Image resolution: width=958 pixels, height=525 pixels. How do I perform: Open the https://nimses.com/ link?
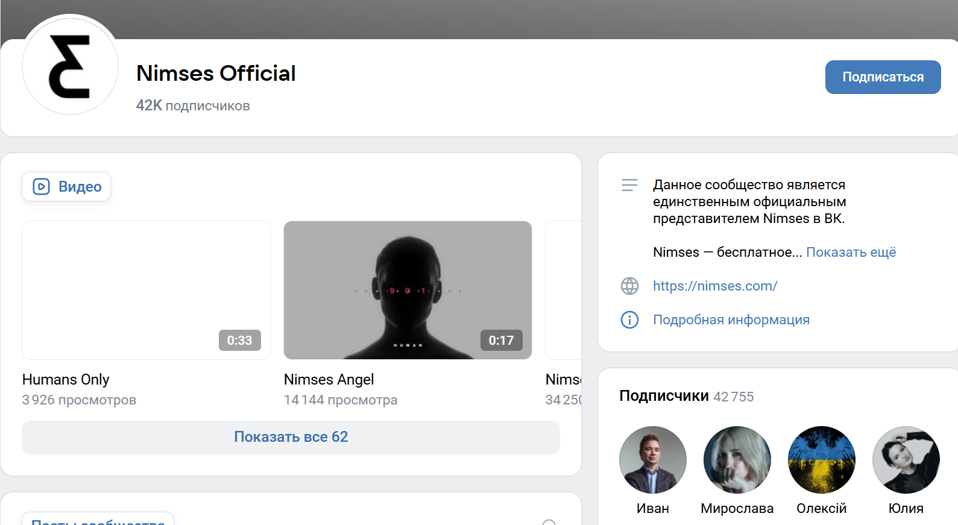click(715, 286)
